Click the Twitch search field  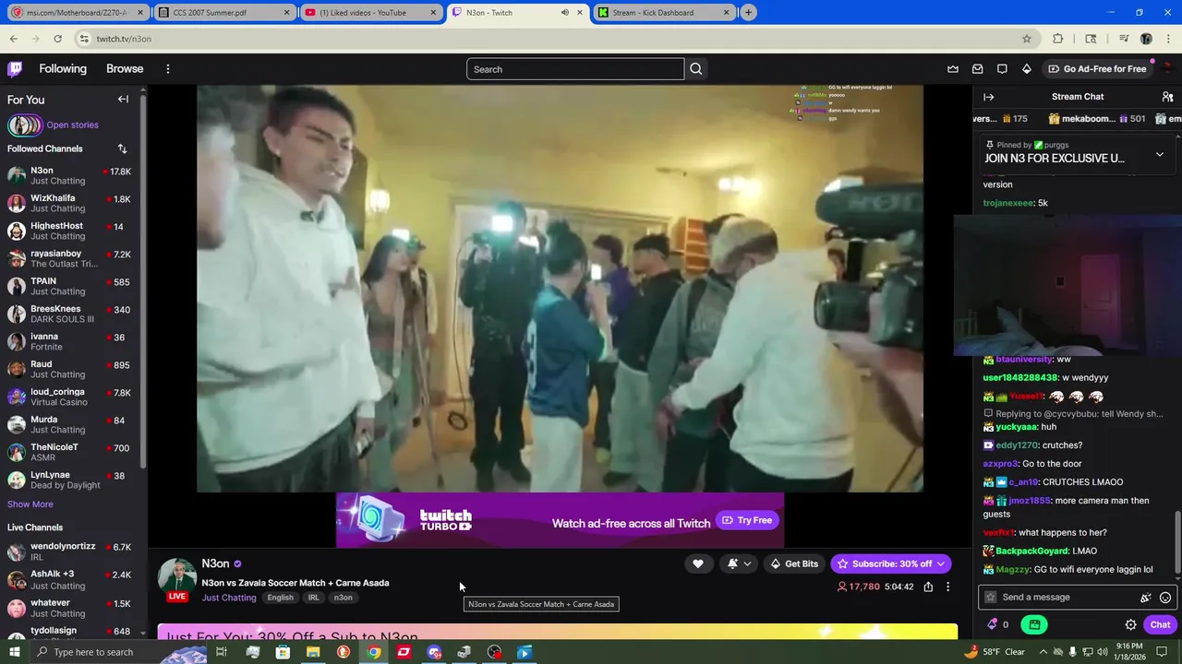coord(575,69)
